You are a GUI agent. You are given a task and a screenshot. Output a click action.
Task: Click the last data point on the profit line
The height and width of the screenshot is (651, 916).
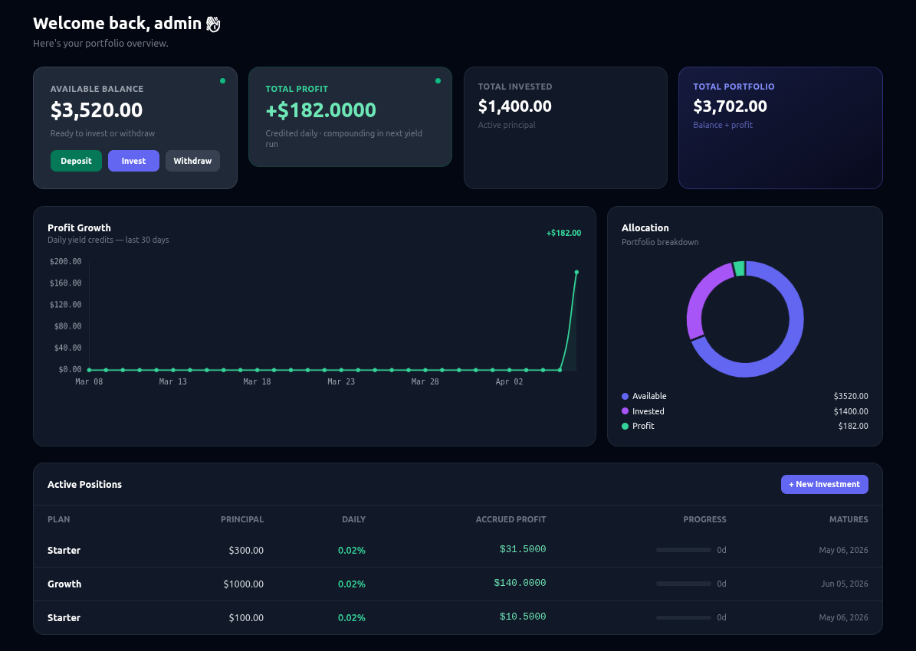576,271
